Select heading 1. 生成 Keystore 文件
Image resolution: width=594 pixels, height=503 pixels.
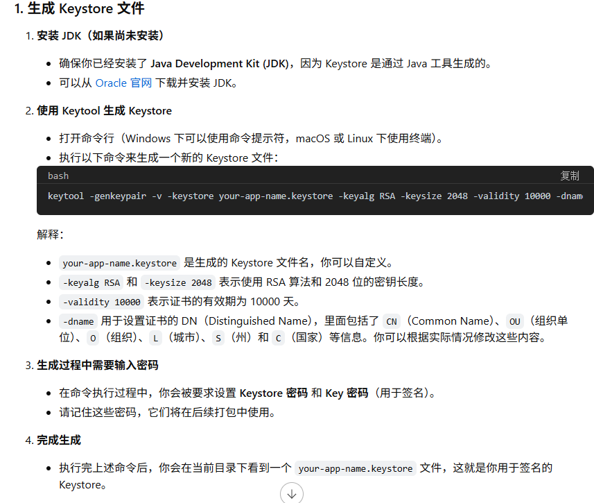[79, 8]
